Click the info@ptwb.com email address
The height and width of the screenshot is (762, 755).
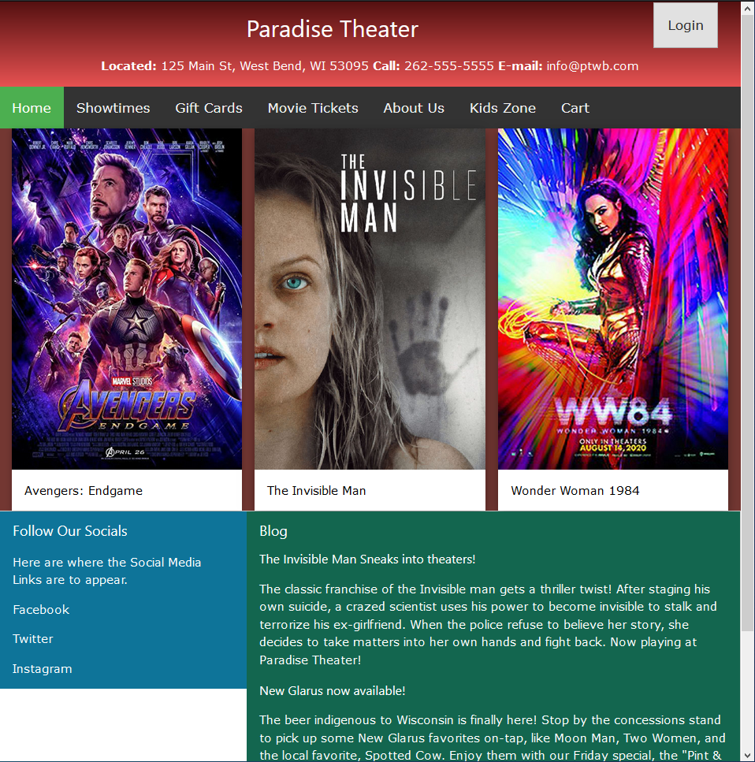(592, 66)
